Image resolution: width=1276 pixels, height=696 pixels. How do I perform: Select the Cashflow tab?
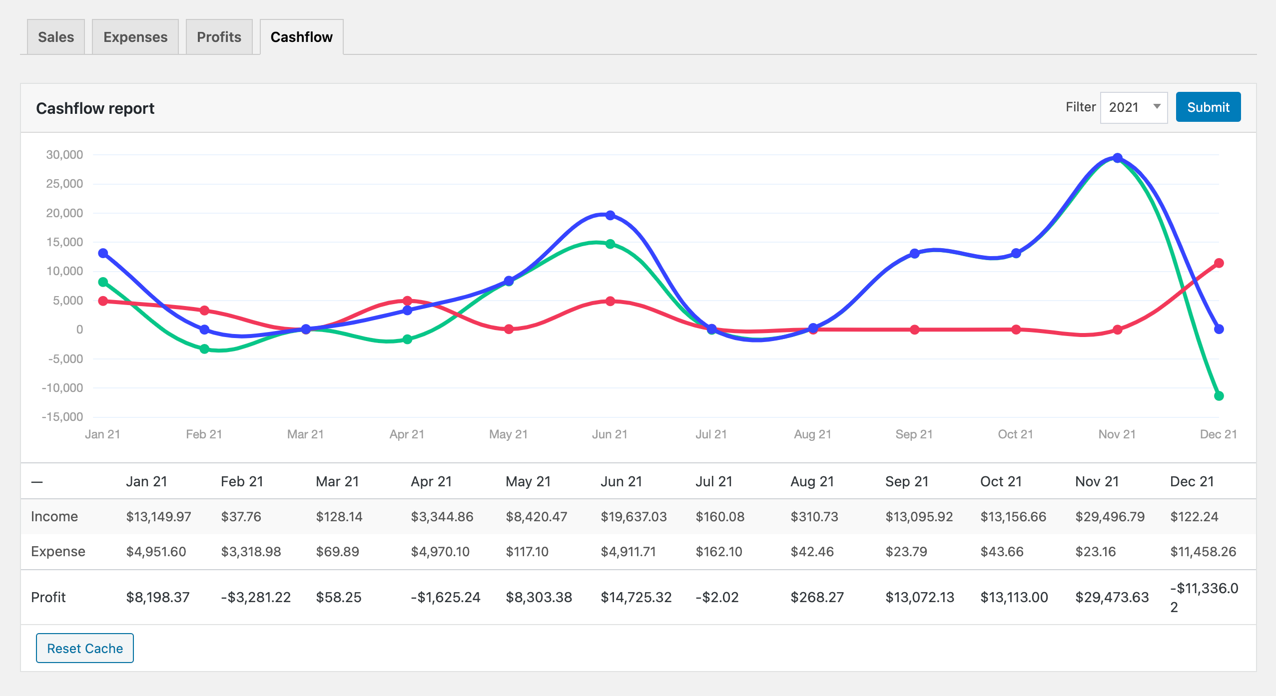coord(301,37)
